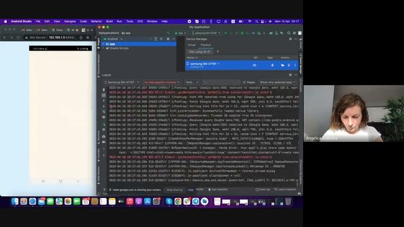Open Project side tab on left edge
The width and height of the screenshot is (404, 227).
[98, 44]
